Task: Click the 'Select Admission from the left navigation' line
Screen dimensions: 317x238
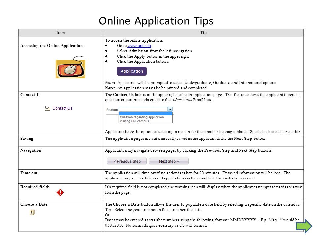Action: coord(154,51)
